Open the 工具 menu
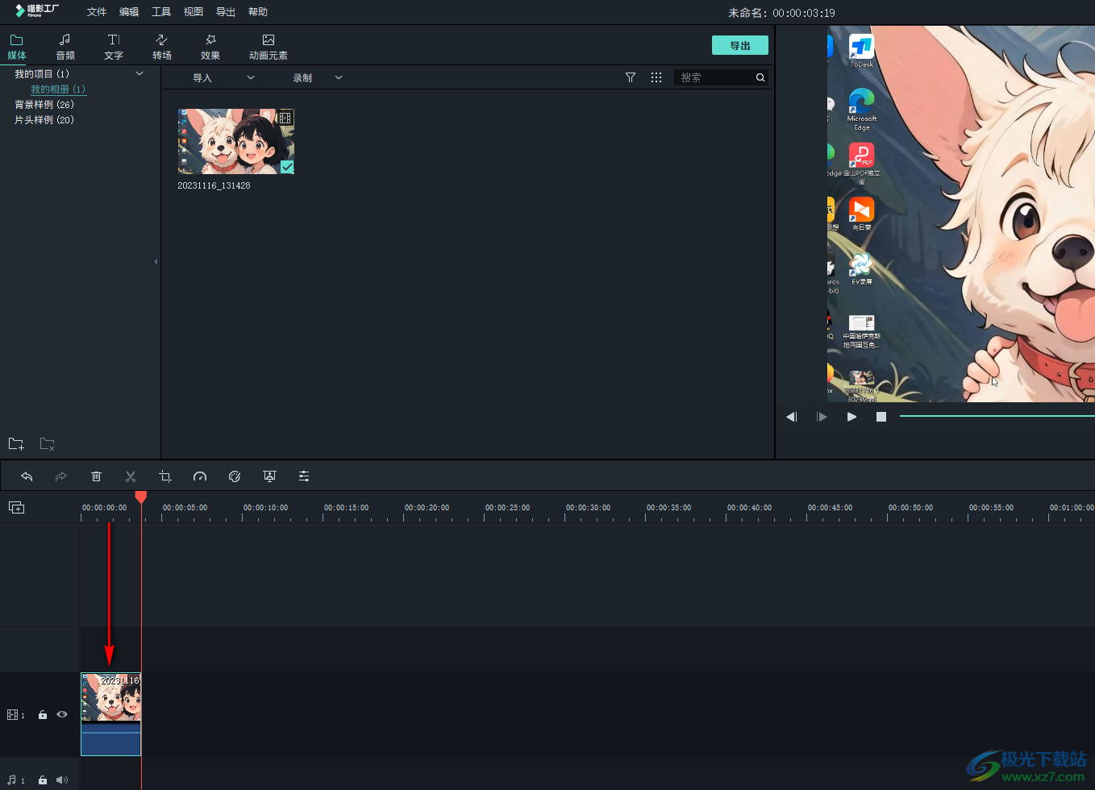1095x790 pixels. 161,12
